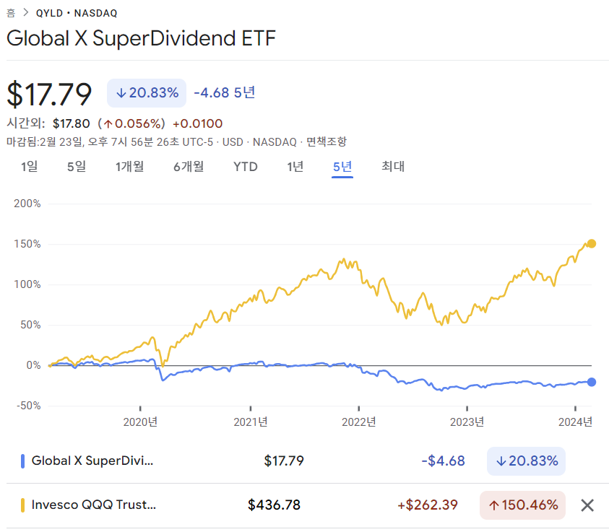
Task: Click the 2020년 axis label
Action: [x=140, y=422]
